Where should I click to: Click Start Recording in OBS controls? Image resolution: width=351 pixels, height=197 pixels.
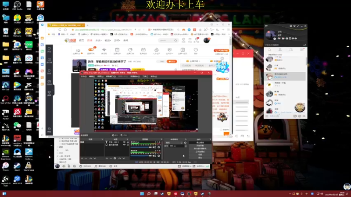200,145
